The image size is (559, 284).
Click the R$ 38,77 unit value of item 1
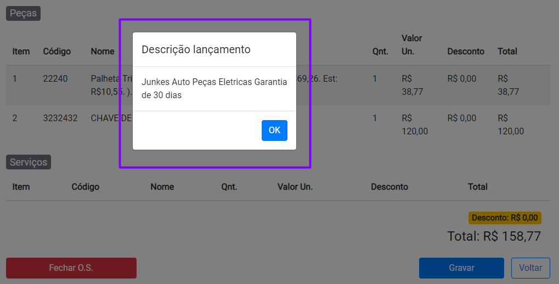point(412,85)
